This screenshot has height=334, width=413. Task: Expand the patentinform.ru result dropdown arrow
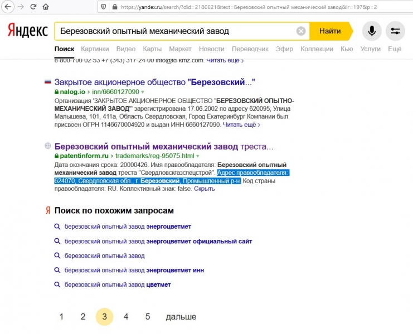click(197, 156)
